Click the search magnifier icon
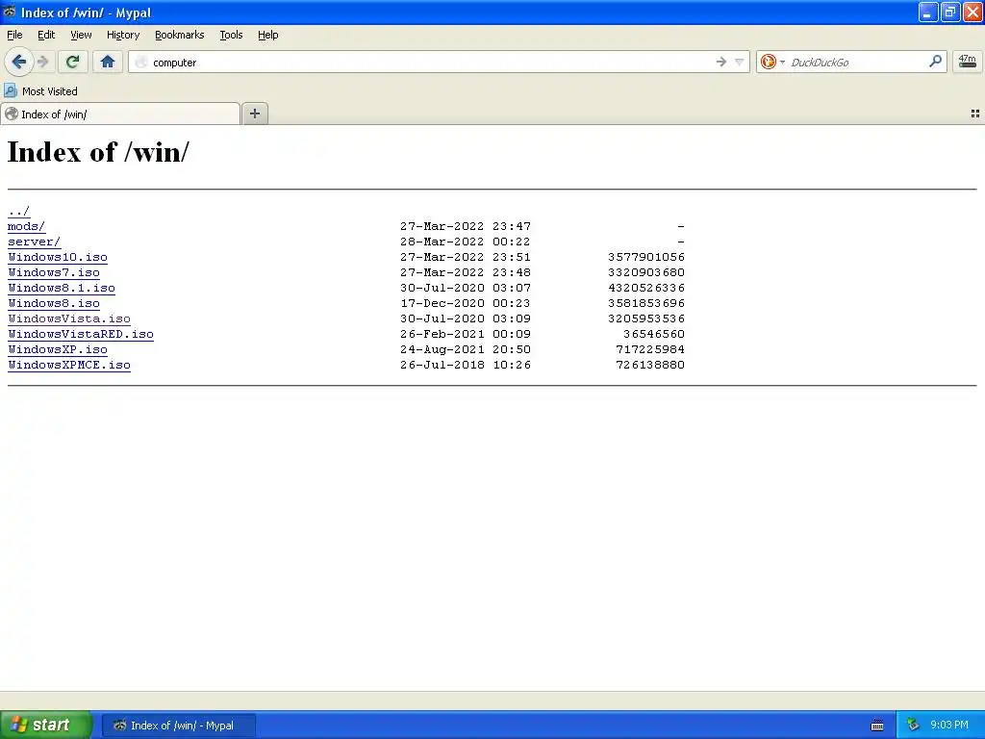 coord(935,62)
